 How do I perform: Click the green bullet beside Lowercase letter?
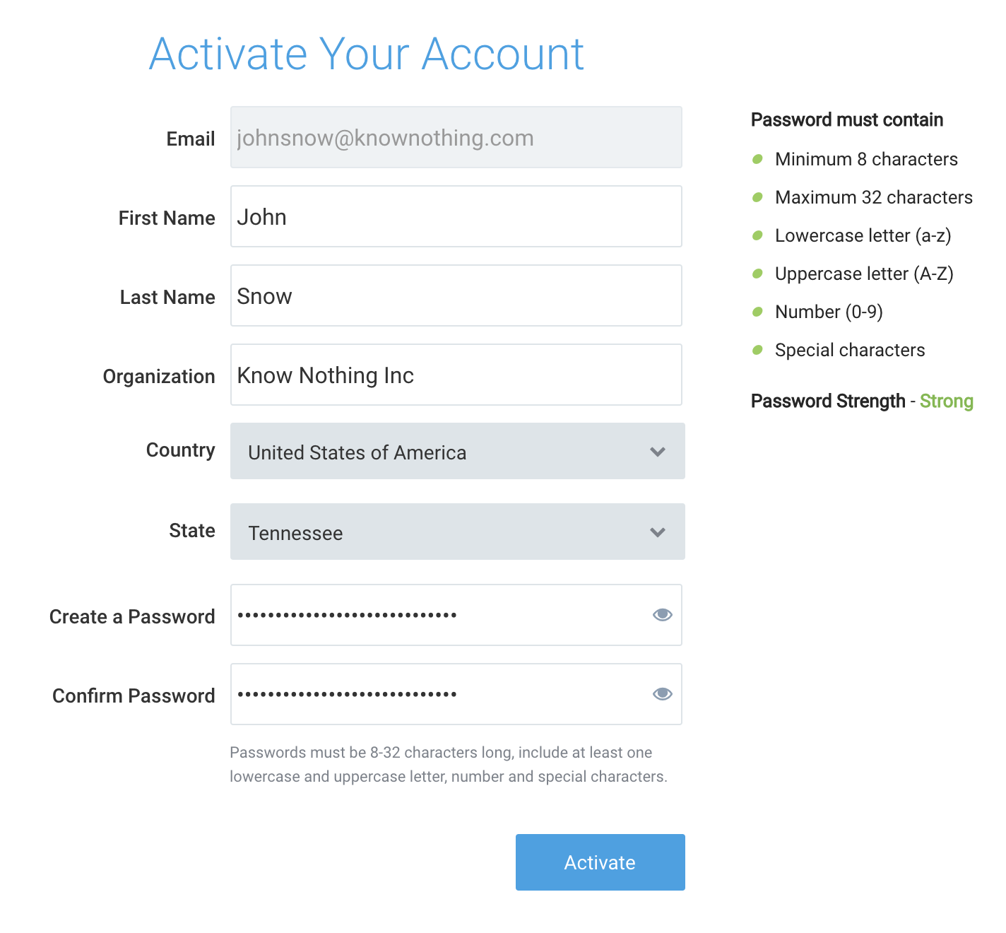757,235
